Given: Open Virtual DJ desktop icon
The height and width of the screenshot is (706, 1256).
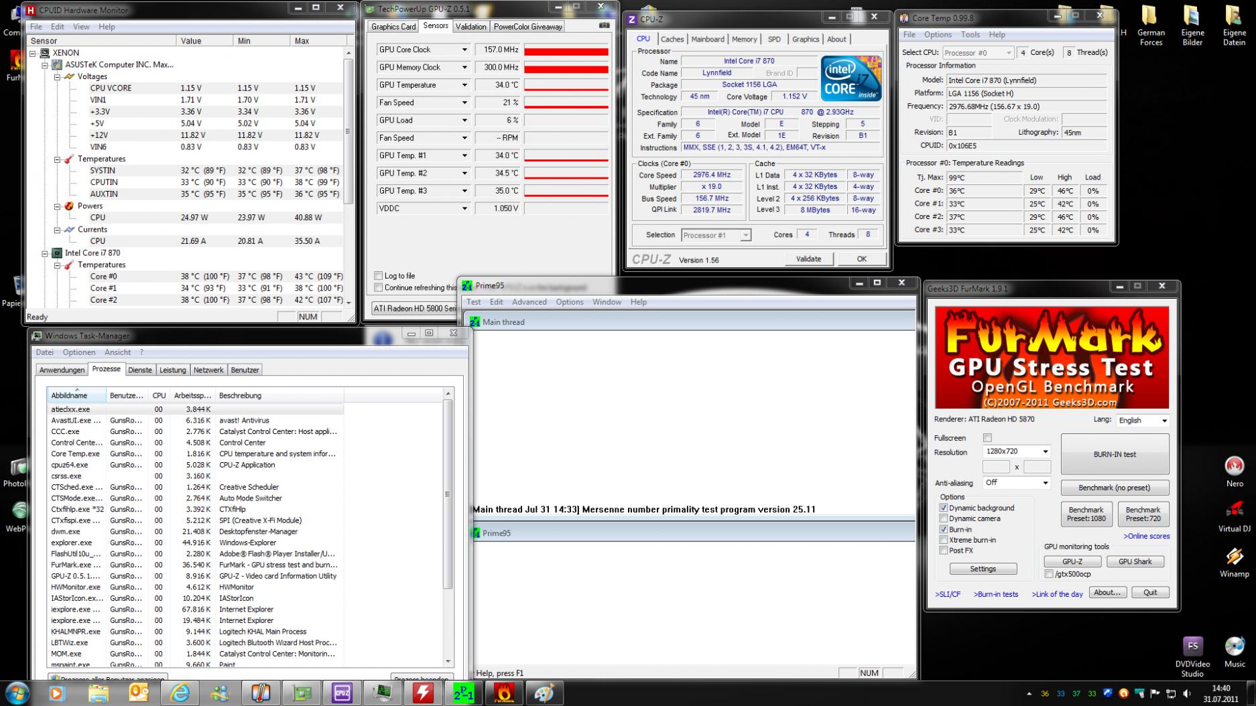Looking at the screenshot, I should [x=1235, y=516].
